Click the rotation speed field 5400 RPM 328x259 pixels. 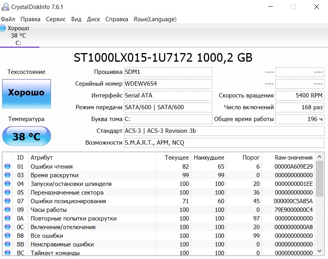[x=300, y=96]
